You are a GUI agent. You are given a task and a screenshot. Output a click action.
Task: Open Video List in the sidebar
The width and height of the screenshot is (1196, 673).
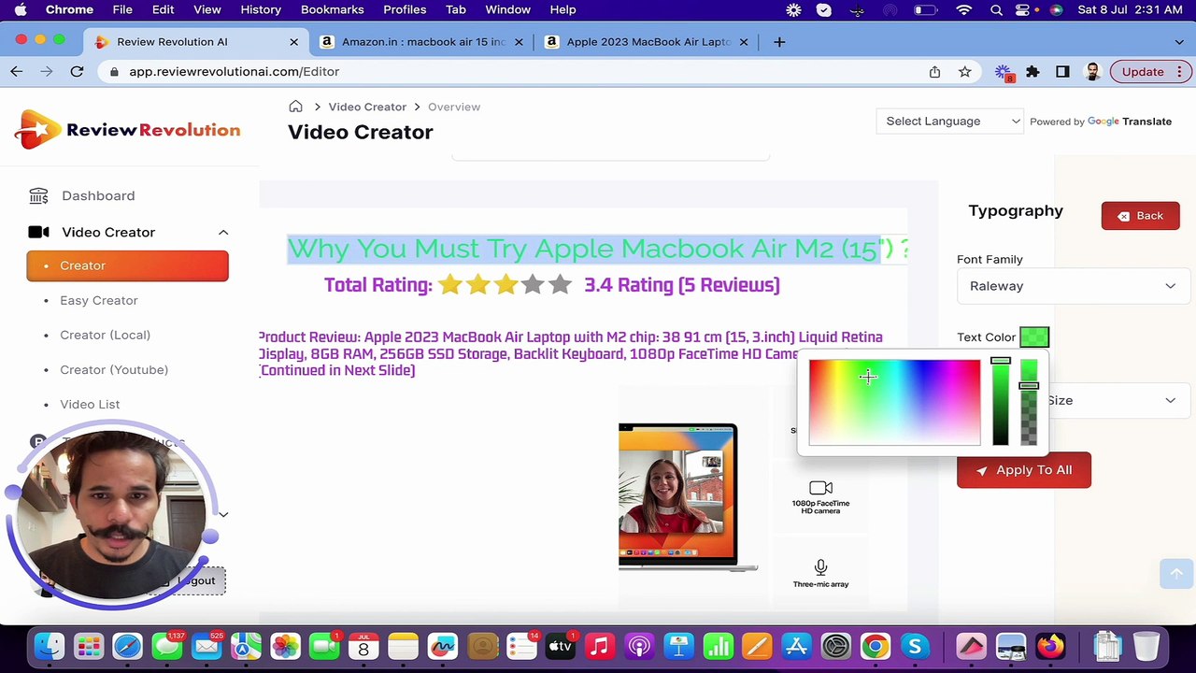tap(90, 404)
